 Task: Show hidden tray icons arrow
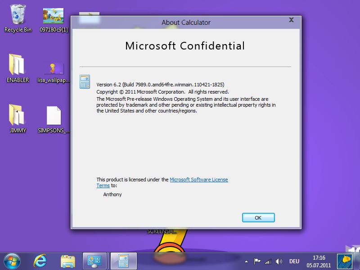(x=246, y=261)
